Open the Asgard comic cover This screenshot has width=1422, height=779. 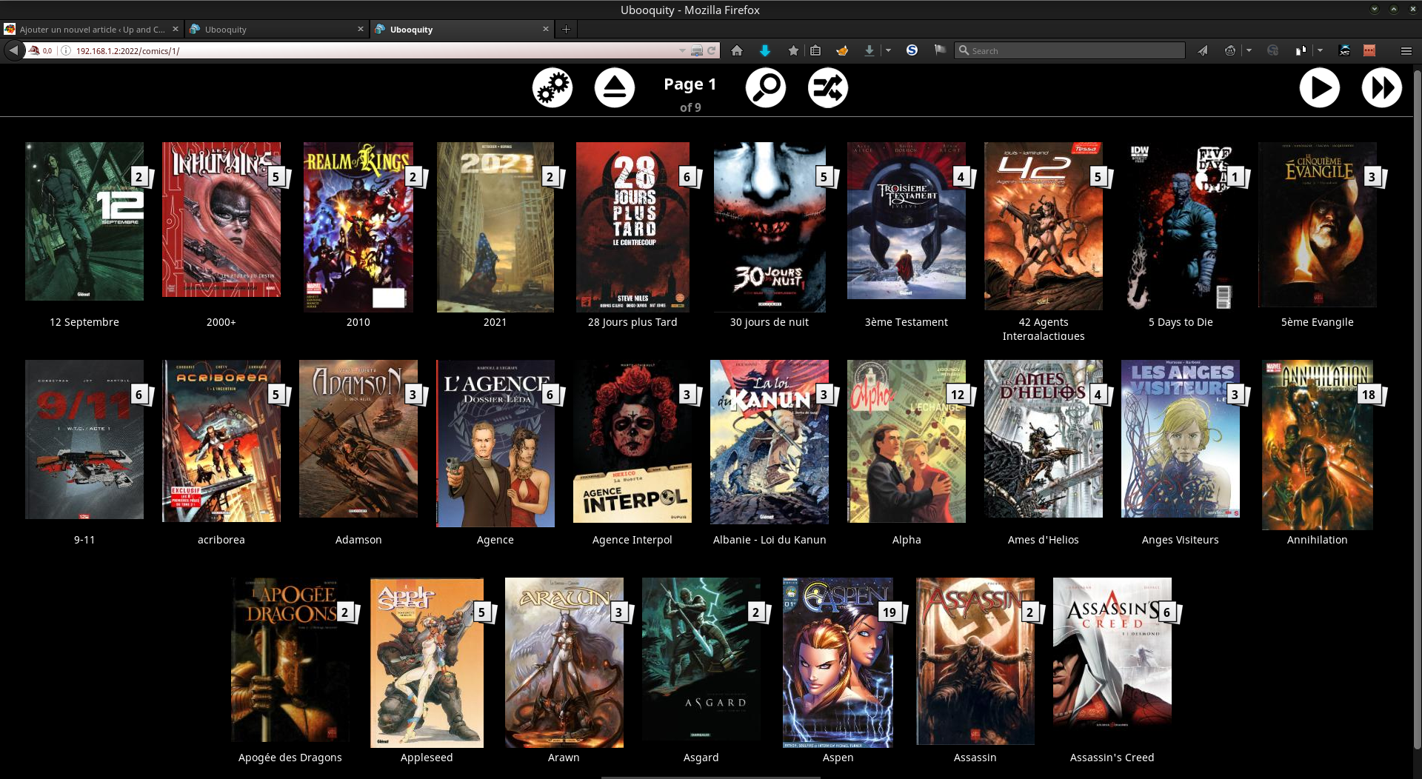tap(701, 659)
